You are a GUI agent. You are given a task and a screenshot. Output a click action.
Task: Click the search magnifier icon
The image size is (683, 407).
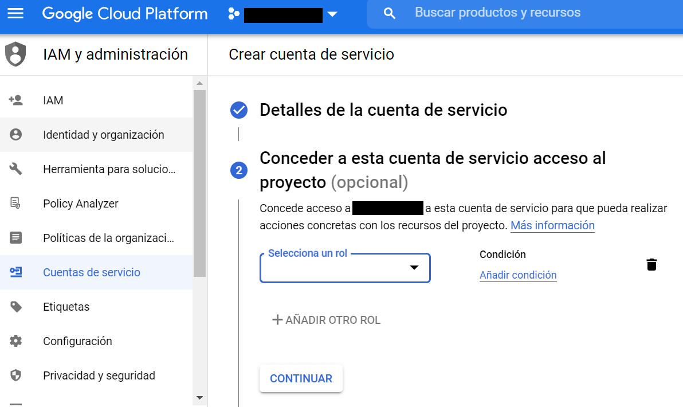(390, 14)
